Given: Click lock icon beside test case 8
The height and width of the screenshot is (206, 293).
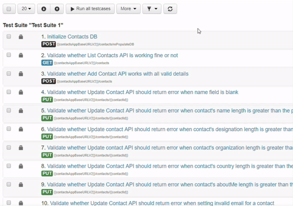Looking at the screenshot, I should tap(21, 167).
